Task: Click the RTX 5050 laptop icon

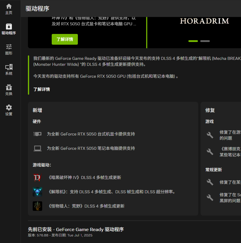Action: 37,148
